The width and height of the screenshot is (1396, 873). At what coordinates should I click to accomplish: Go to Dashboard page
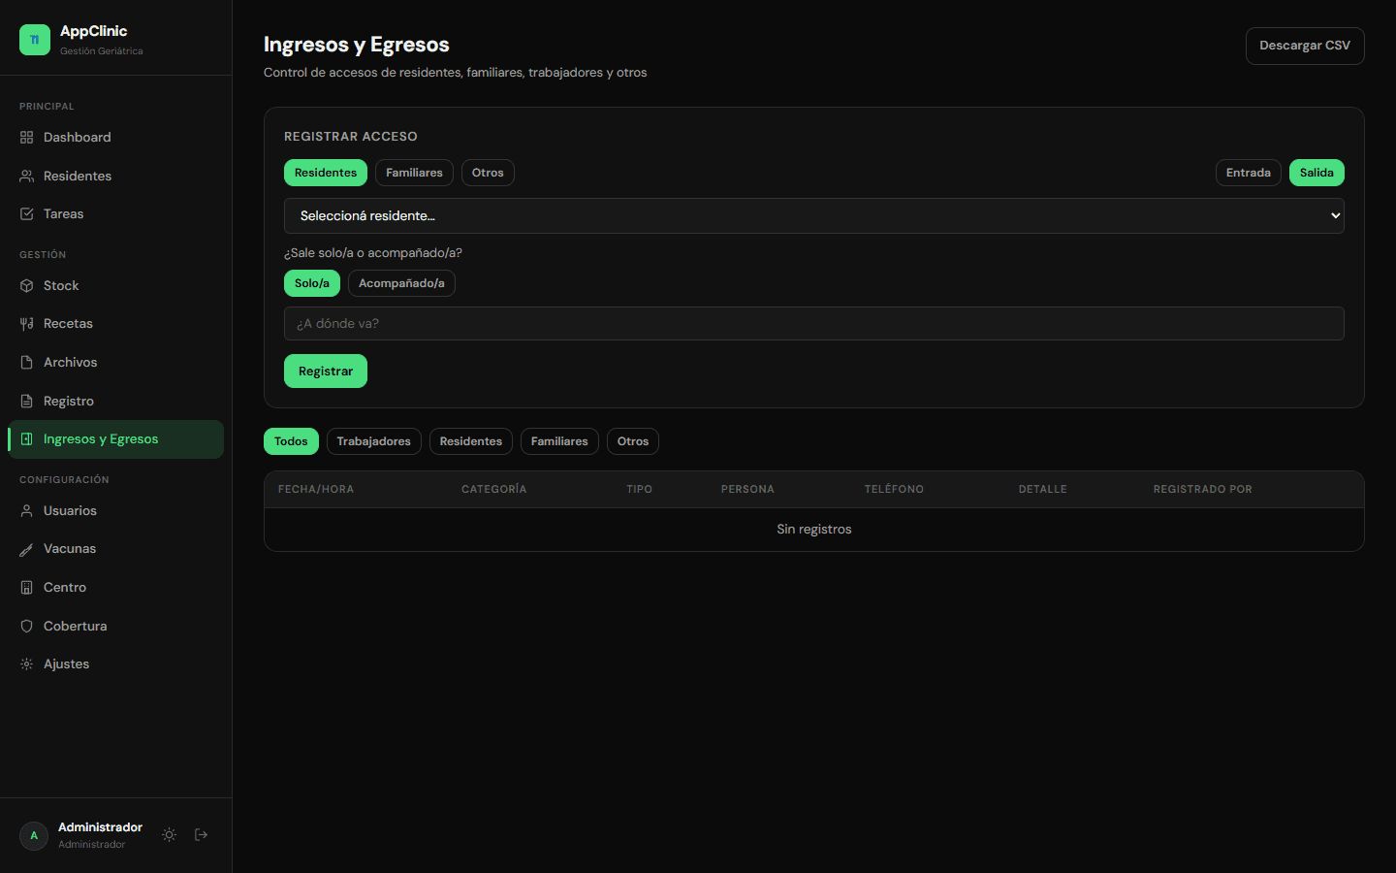click(115, 138)
